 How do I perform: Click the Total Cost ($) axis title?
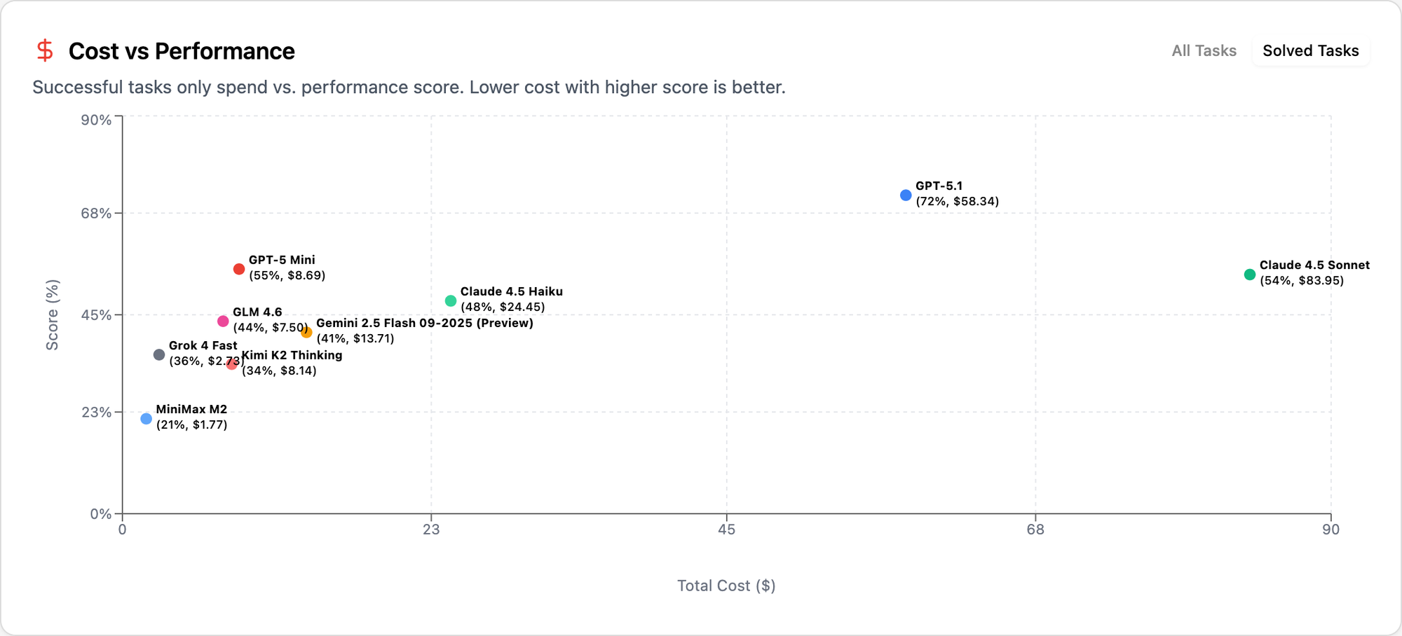pyautogui.click(x=726, y=586)
